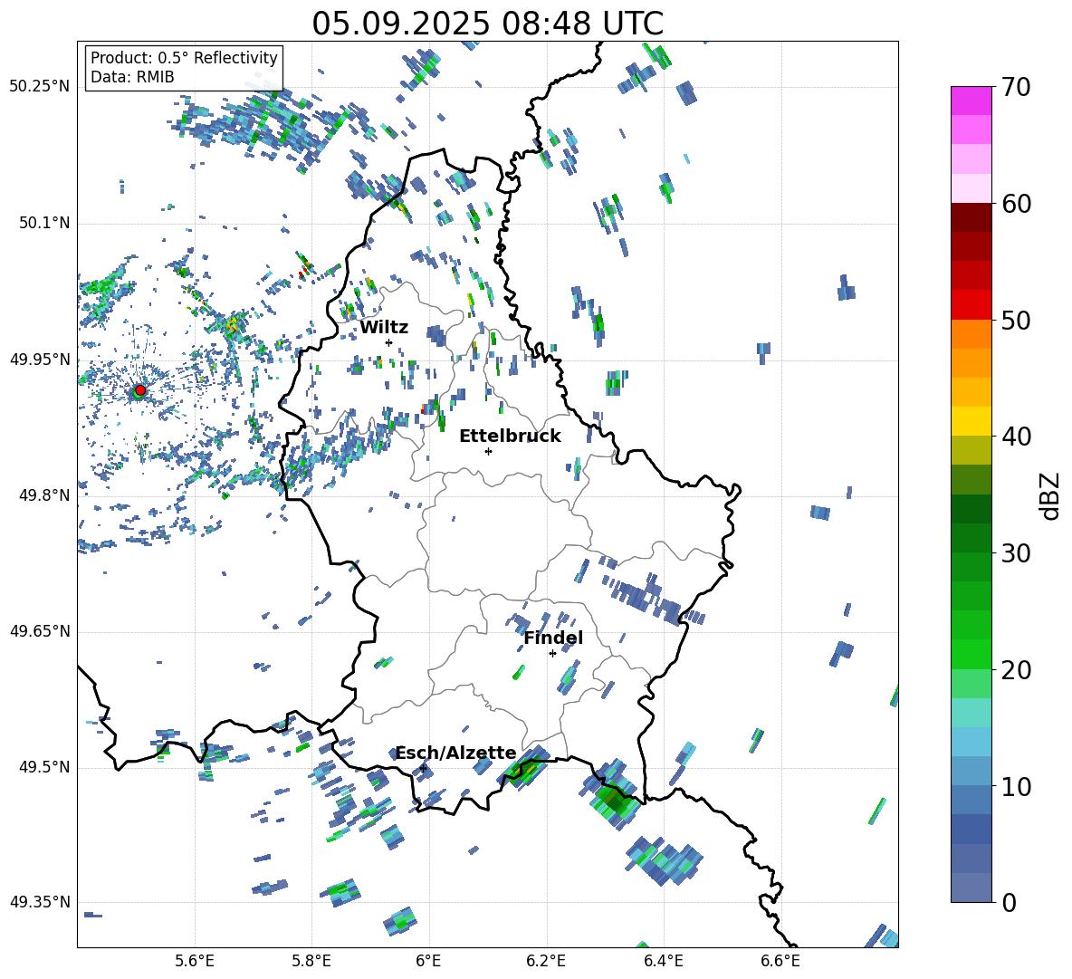Click the 70 colorbar tick label
The width and height of the screenshot is (1072, 979).
click(1015, 87)
